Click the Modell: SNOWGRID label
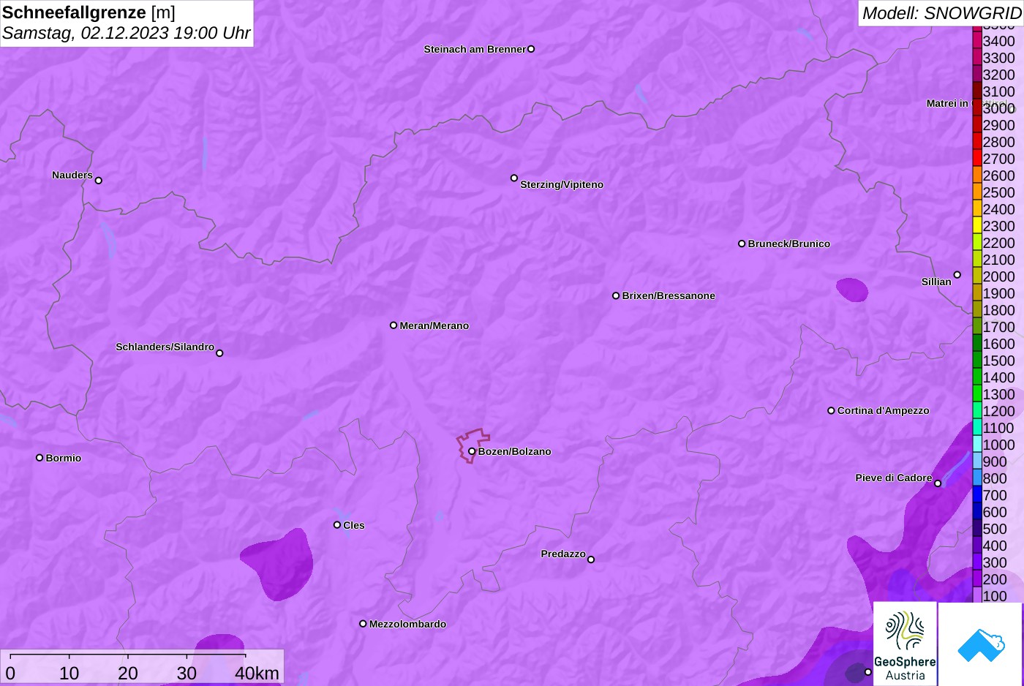This screenshot has width=1024, height=686. click(x=941, y=13)
